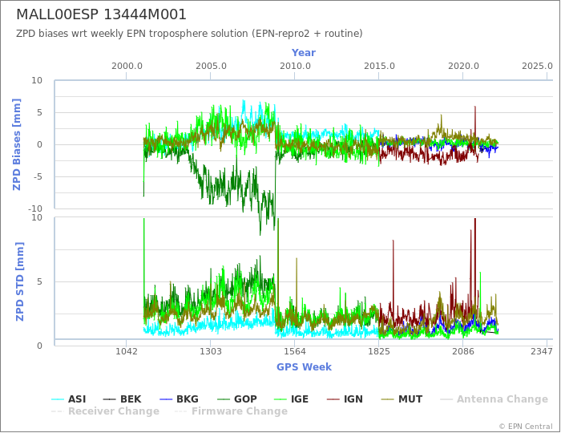
Task: Toggle the ASI series in legend
Action: click(x=69, y=399)
